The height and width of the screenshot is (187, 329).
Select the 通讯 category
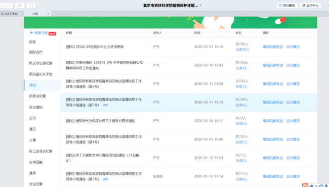pyautogui.click(x=32, y=129)
